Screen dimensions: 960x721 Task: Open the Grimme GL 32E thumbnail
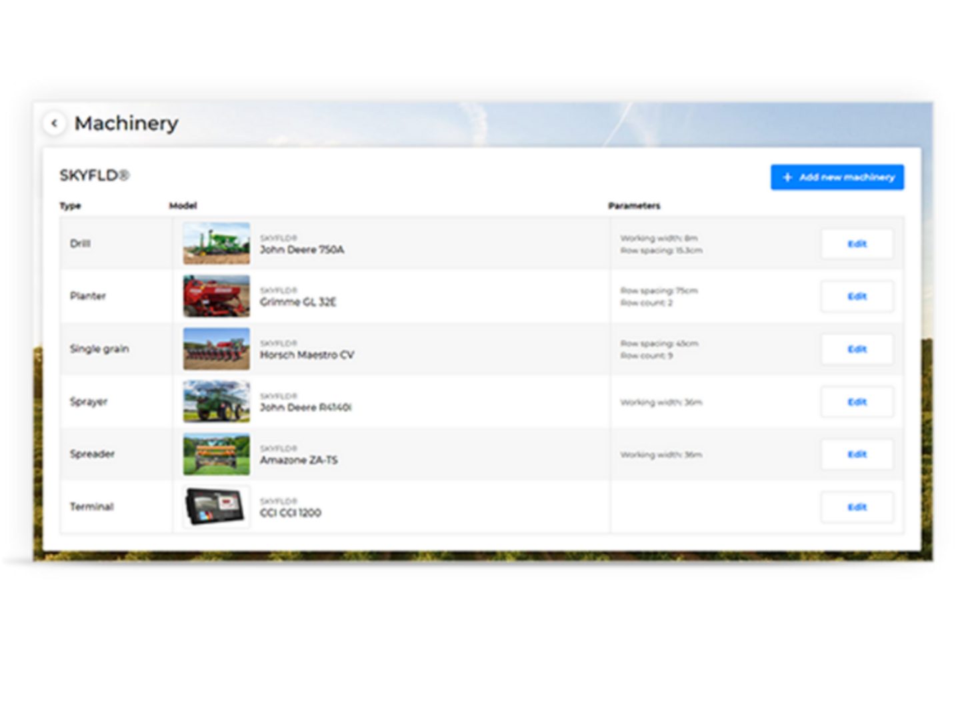217,296
